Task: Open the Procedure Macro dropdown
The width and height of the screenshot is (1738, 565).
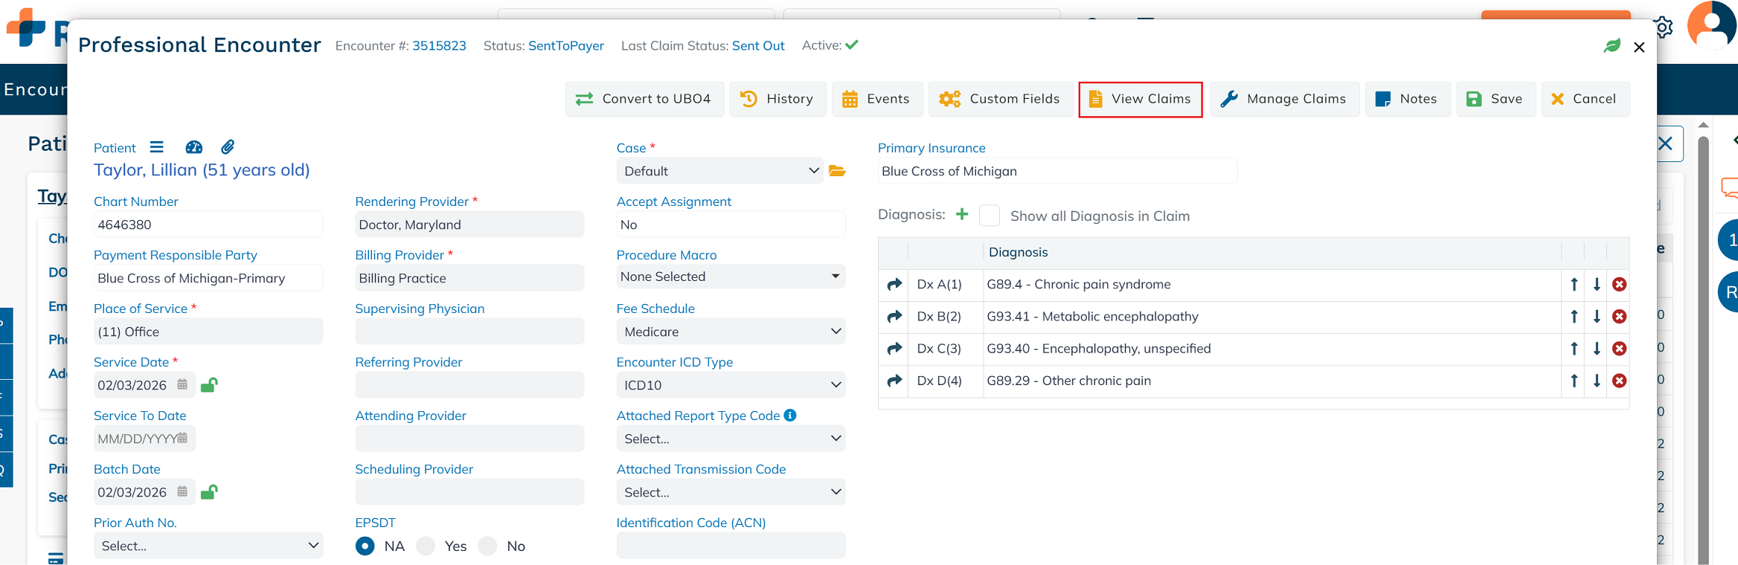Action: click(x=731, y=277)
